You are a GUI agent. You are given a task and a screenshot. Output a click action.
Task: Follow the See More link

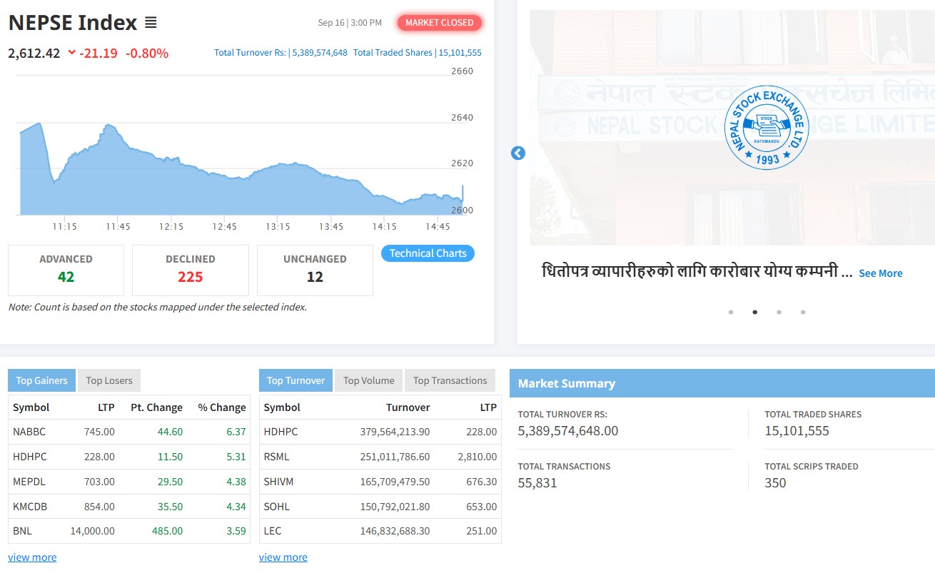(881, 273)
